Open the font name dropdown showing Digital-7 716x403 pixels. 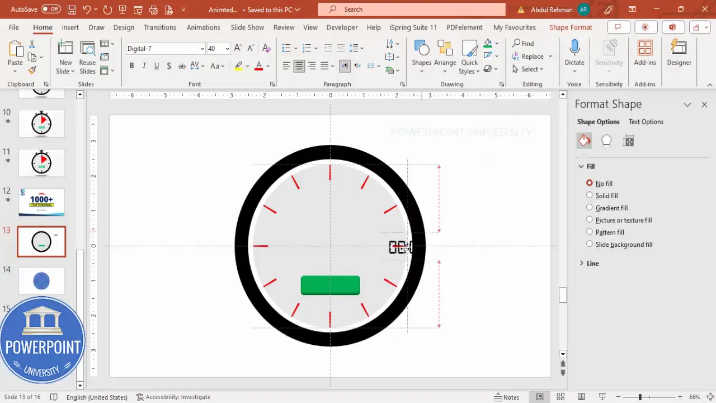point(201,48)
